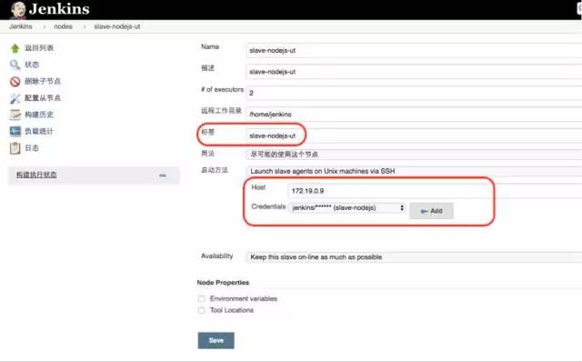The image size is (582, 362).
Task: Open the 删除子节点 sidebar link
Action: [43, 81]
